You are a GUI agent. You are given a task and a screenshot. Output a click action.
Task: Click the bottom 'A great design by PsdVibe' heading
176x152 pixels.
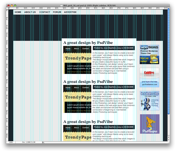pos(88,122)
